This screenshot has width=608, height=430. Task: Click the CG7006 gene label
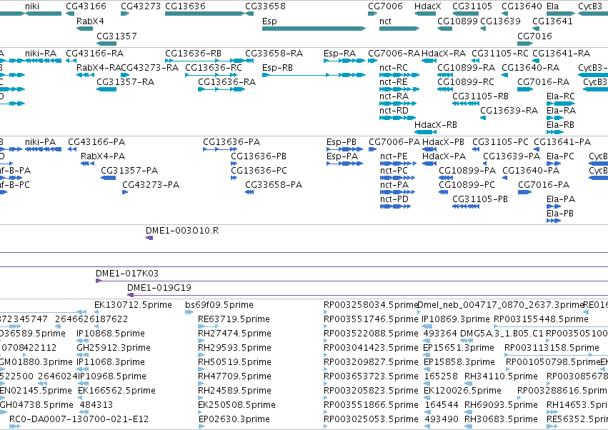pos(385,6)
